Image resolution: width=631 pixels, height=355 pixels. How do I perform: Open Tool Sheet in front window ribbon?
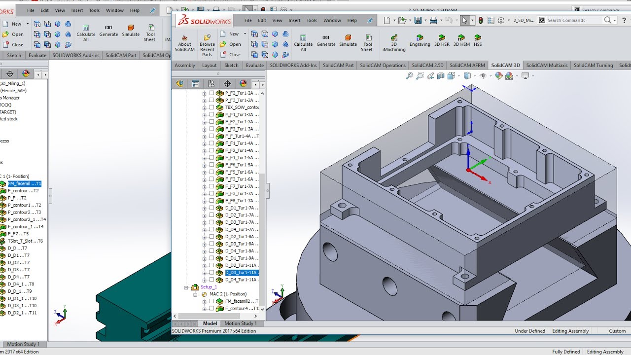point(368,43)
